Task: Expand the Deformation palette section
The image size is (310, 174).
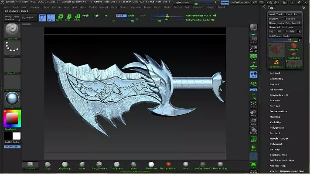Action: (x=278, y=111)
